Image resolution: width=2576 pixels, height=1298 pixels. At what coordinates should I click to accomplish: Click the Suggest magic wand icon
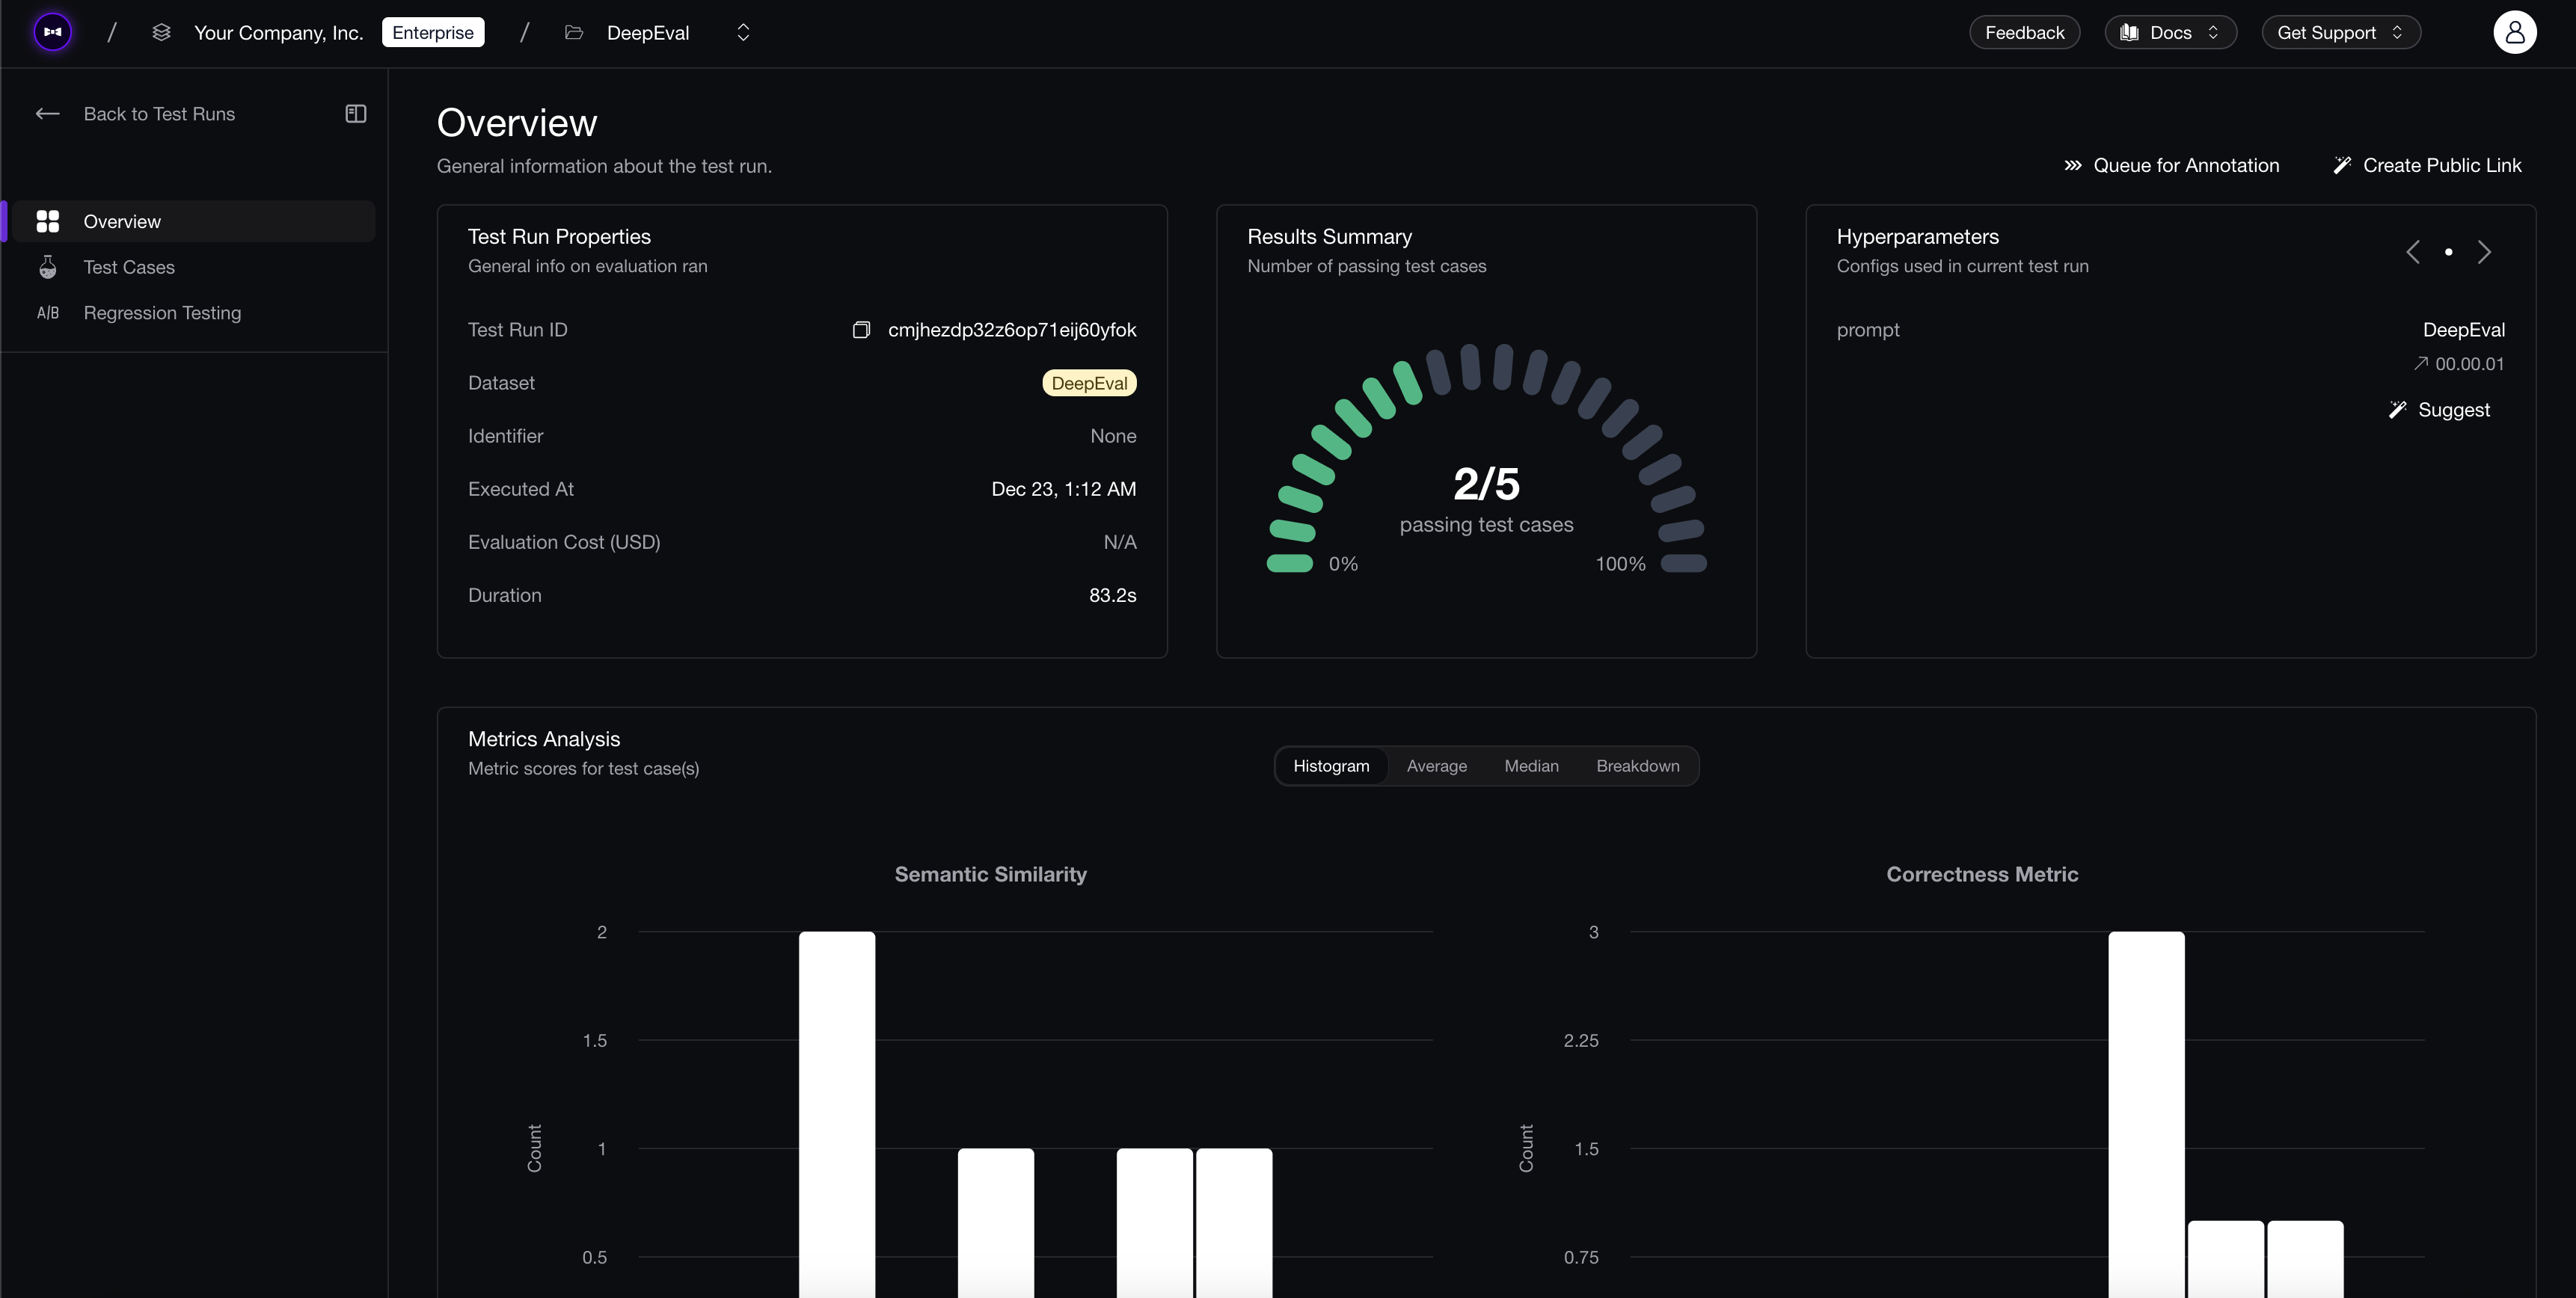coord(2398,409)
